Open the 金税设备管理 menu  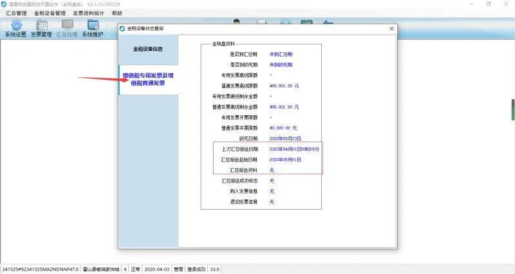coord(50,13)
